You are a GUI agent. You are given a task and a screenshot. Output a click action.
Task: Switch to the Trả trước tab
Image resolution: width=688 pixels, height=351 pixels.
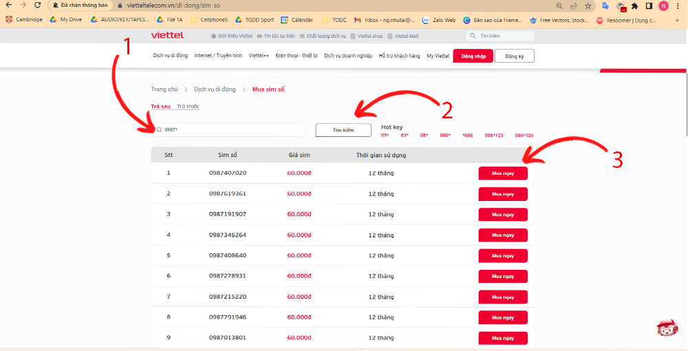click(188, 106)
